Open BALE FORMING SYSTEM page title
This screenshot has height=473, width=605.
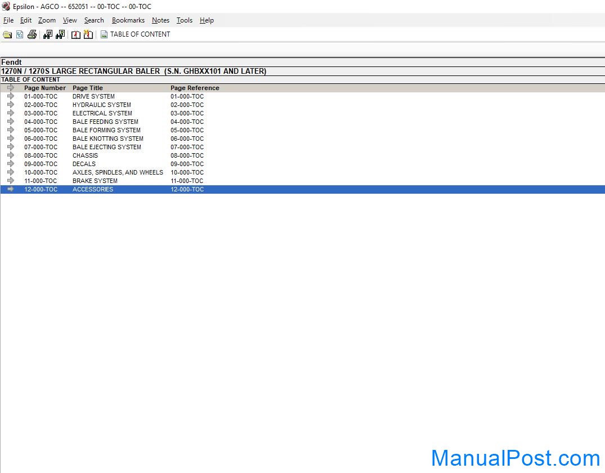tap(106, 130)
